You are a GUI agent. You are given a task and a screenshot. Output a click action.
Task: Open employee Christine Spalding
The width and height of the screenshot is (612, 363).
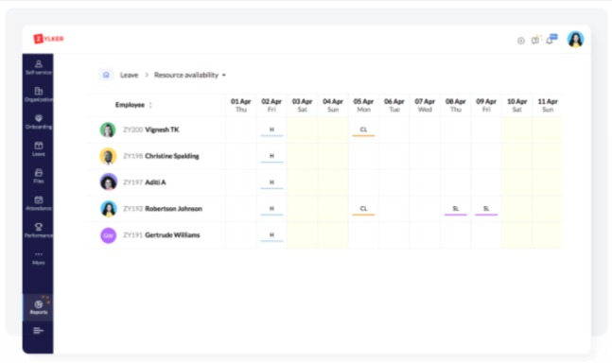(x=172, y=156)
